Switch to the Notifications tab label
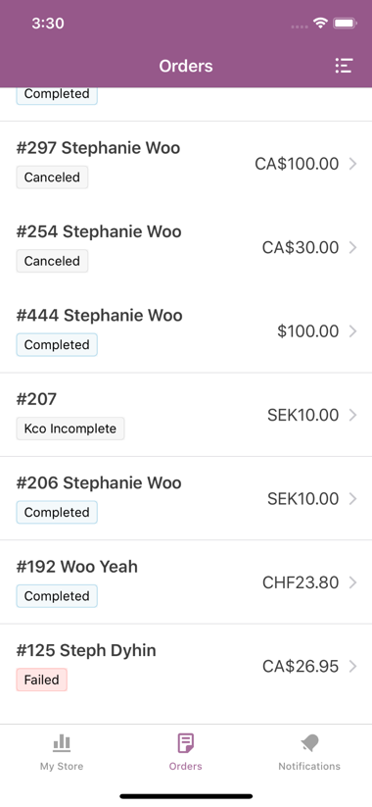The height and width of the screenshot is (807, 372). click(x=309, y=766)
